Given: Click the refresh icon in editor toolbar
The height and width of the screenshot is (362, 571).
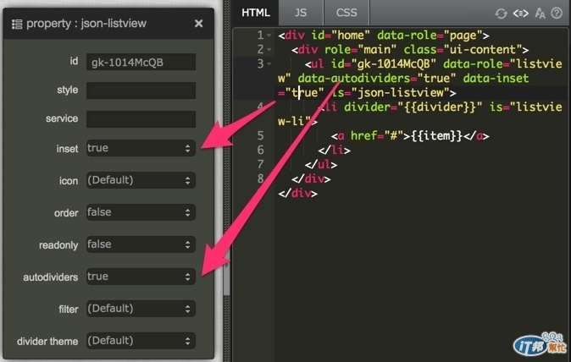Looking at the screenshot, I should pyautogui.click(x=501, y=14).
